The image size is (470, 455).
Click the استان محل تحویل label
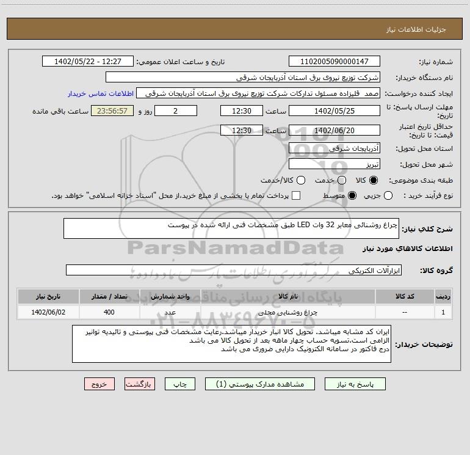[424, 148]
